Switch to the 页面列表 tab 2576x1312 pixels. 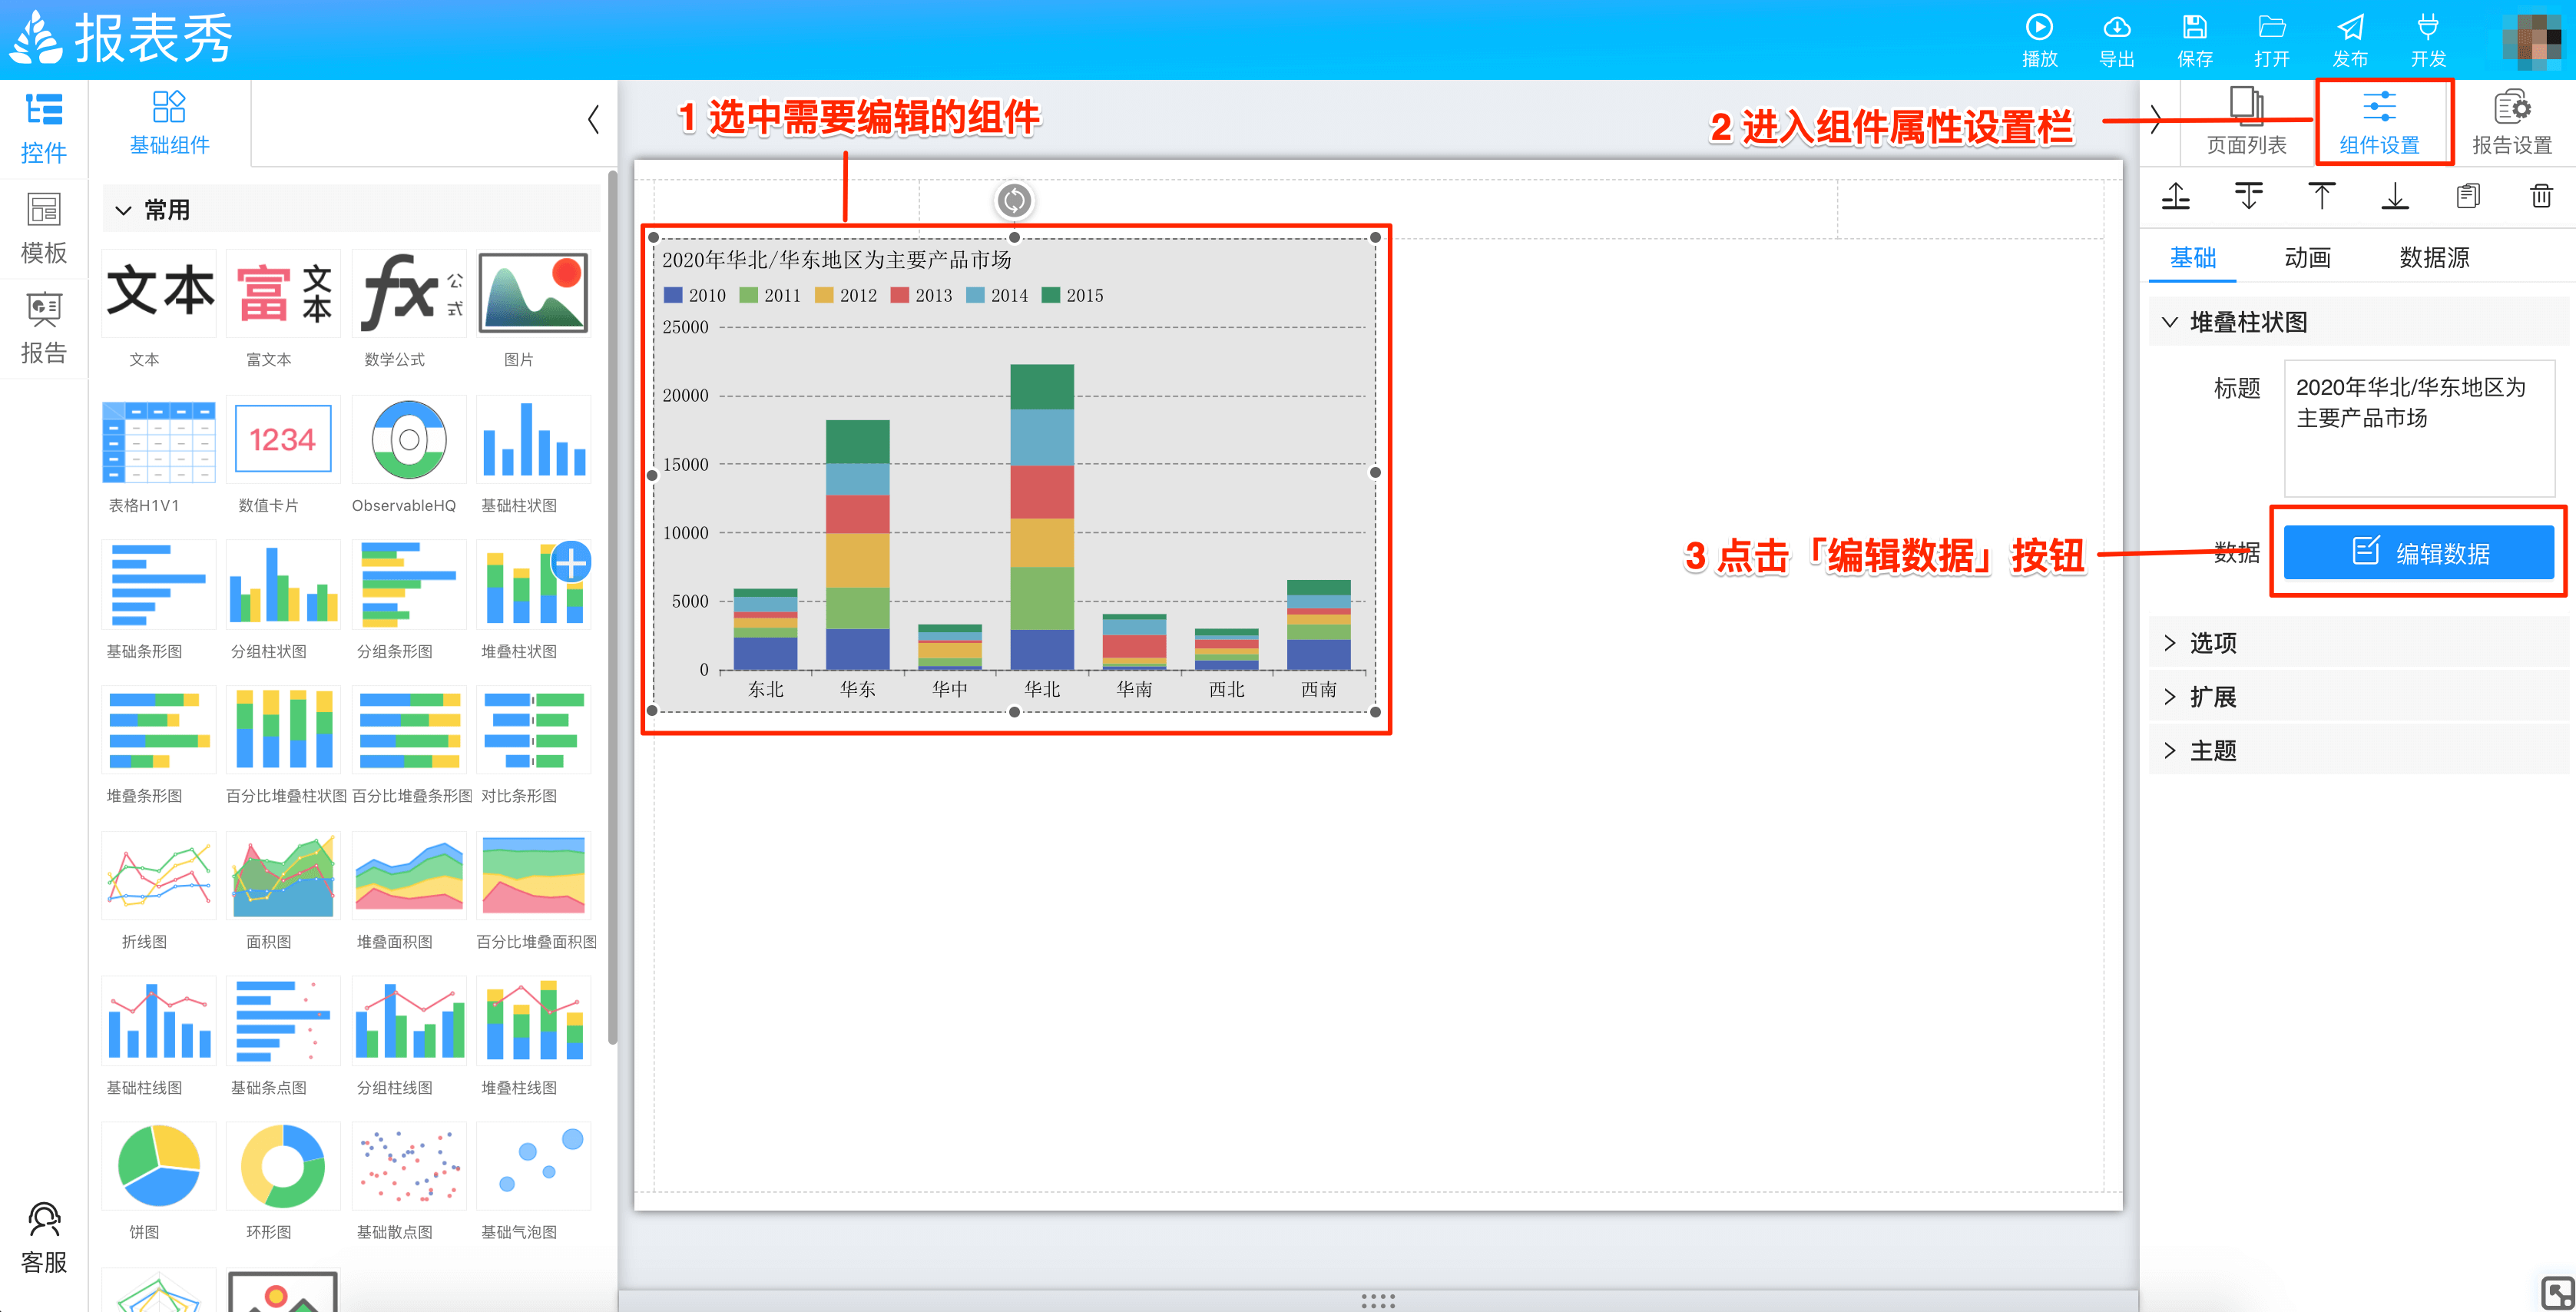[x=2247, y=123]
